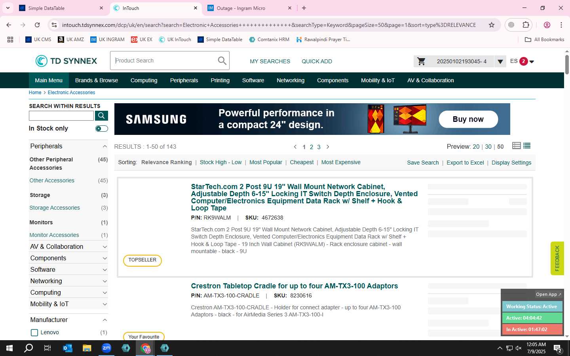This screenshot has height=356, width=570.
Task: Open Chrome profile avatar icon
Action: tap(547, 25)
